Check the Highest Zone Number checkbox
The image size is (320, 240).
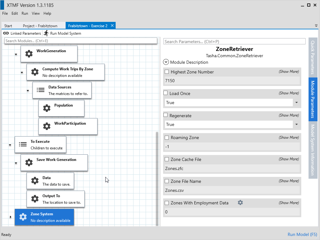[x=167, y=72]
